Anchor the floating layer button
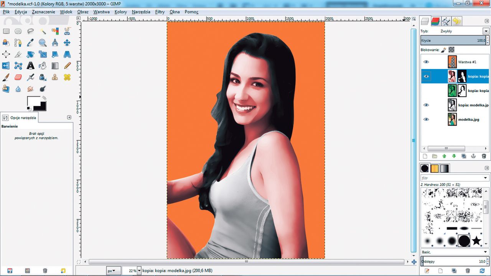Screen dimensions: 491x276 click(474, 156)
